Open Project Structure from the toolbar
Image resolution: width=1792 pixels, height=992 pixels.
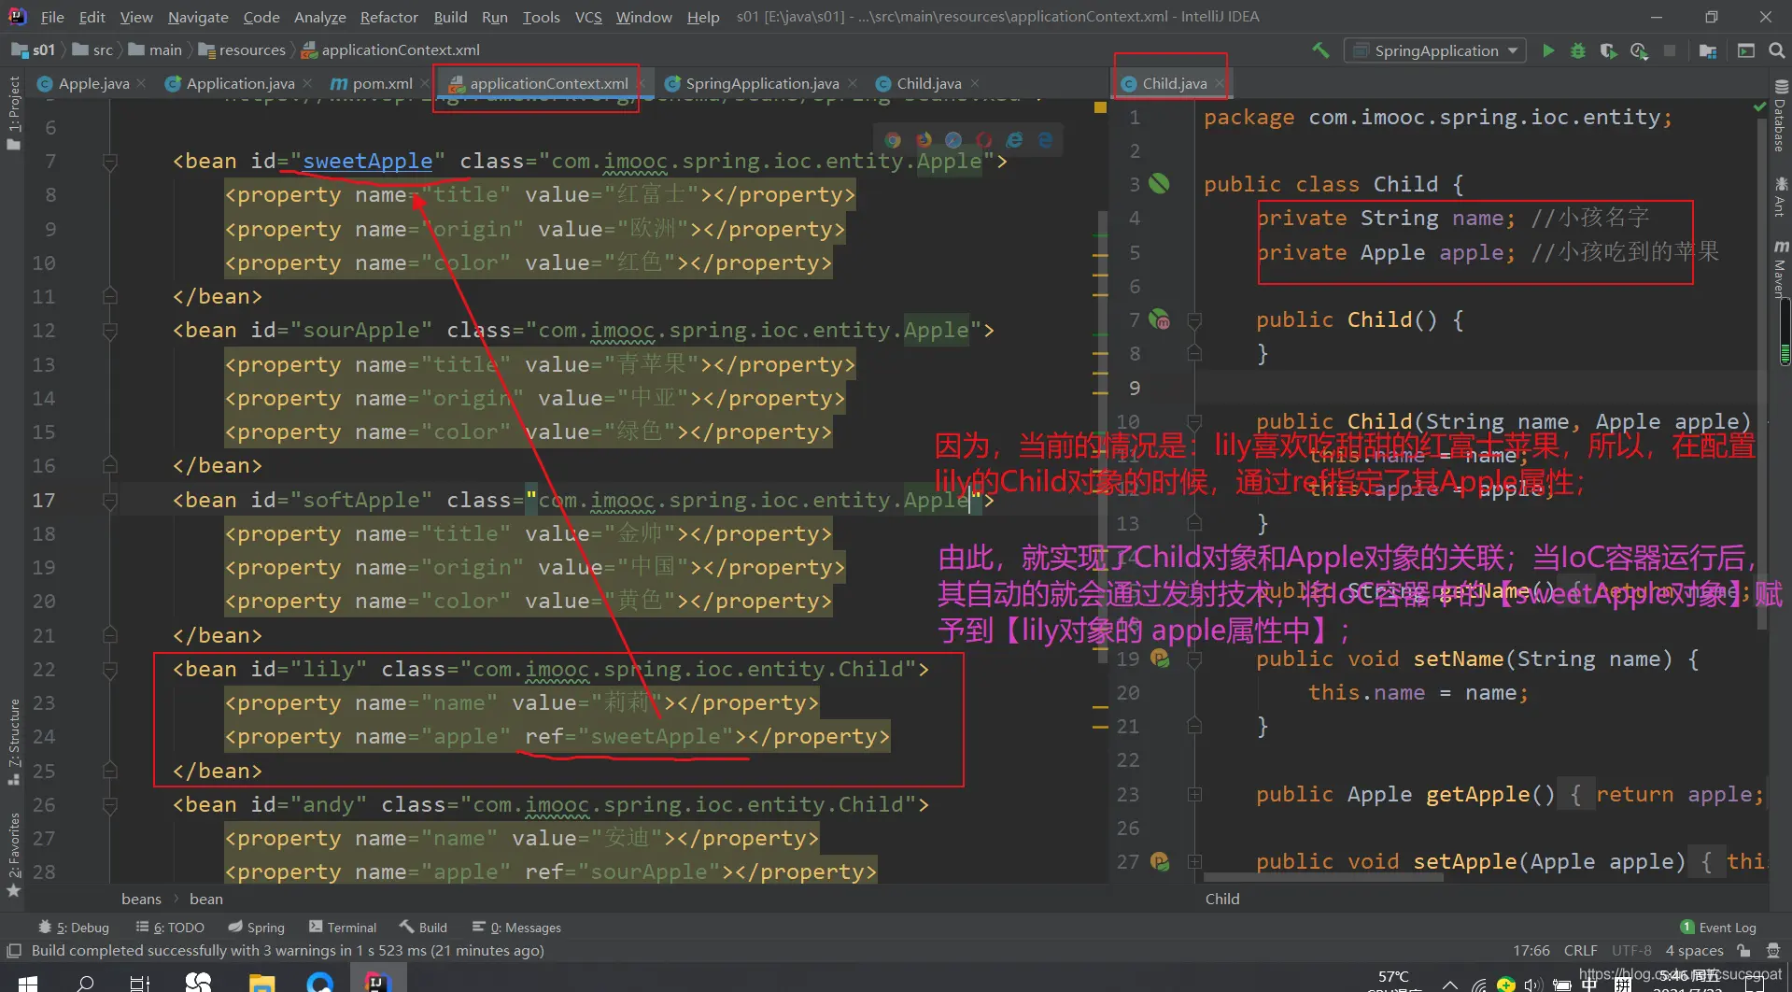(x=1708, y=50)
